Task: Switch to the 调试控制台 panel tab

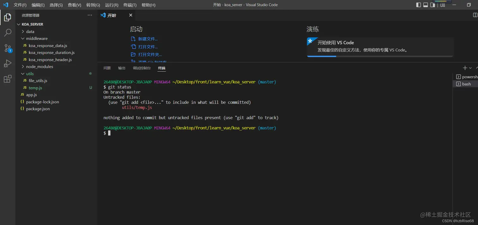Action: (x=142, y=68)
